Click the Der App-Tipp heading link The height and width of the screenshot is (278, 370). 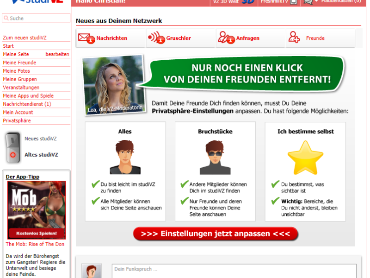[22, 177]
